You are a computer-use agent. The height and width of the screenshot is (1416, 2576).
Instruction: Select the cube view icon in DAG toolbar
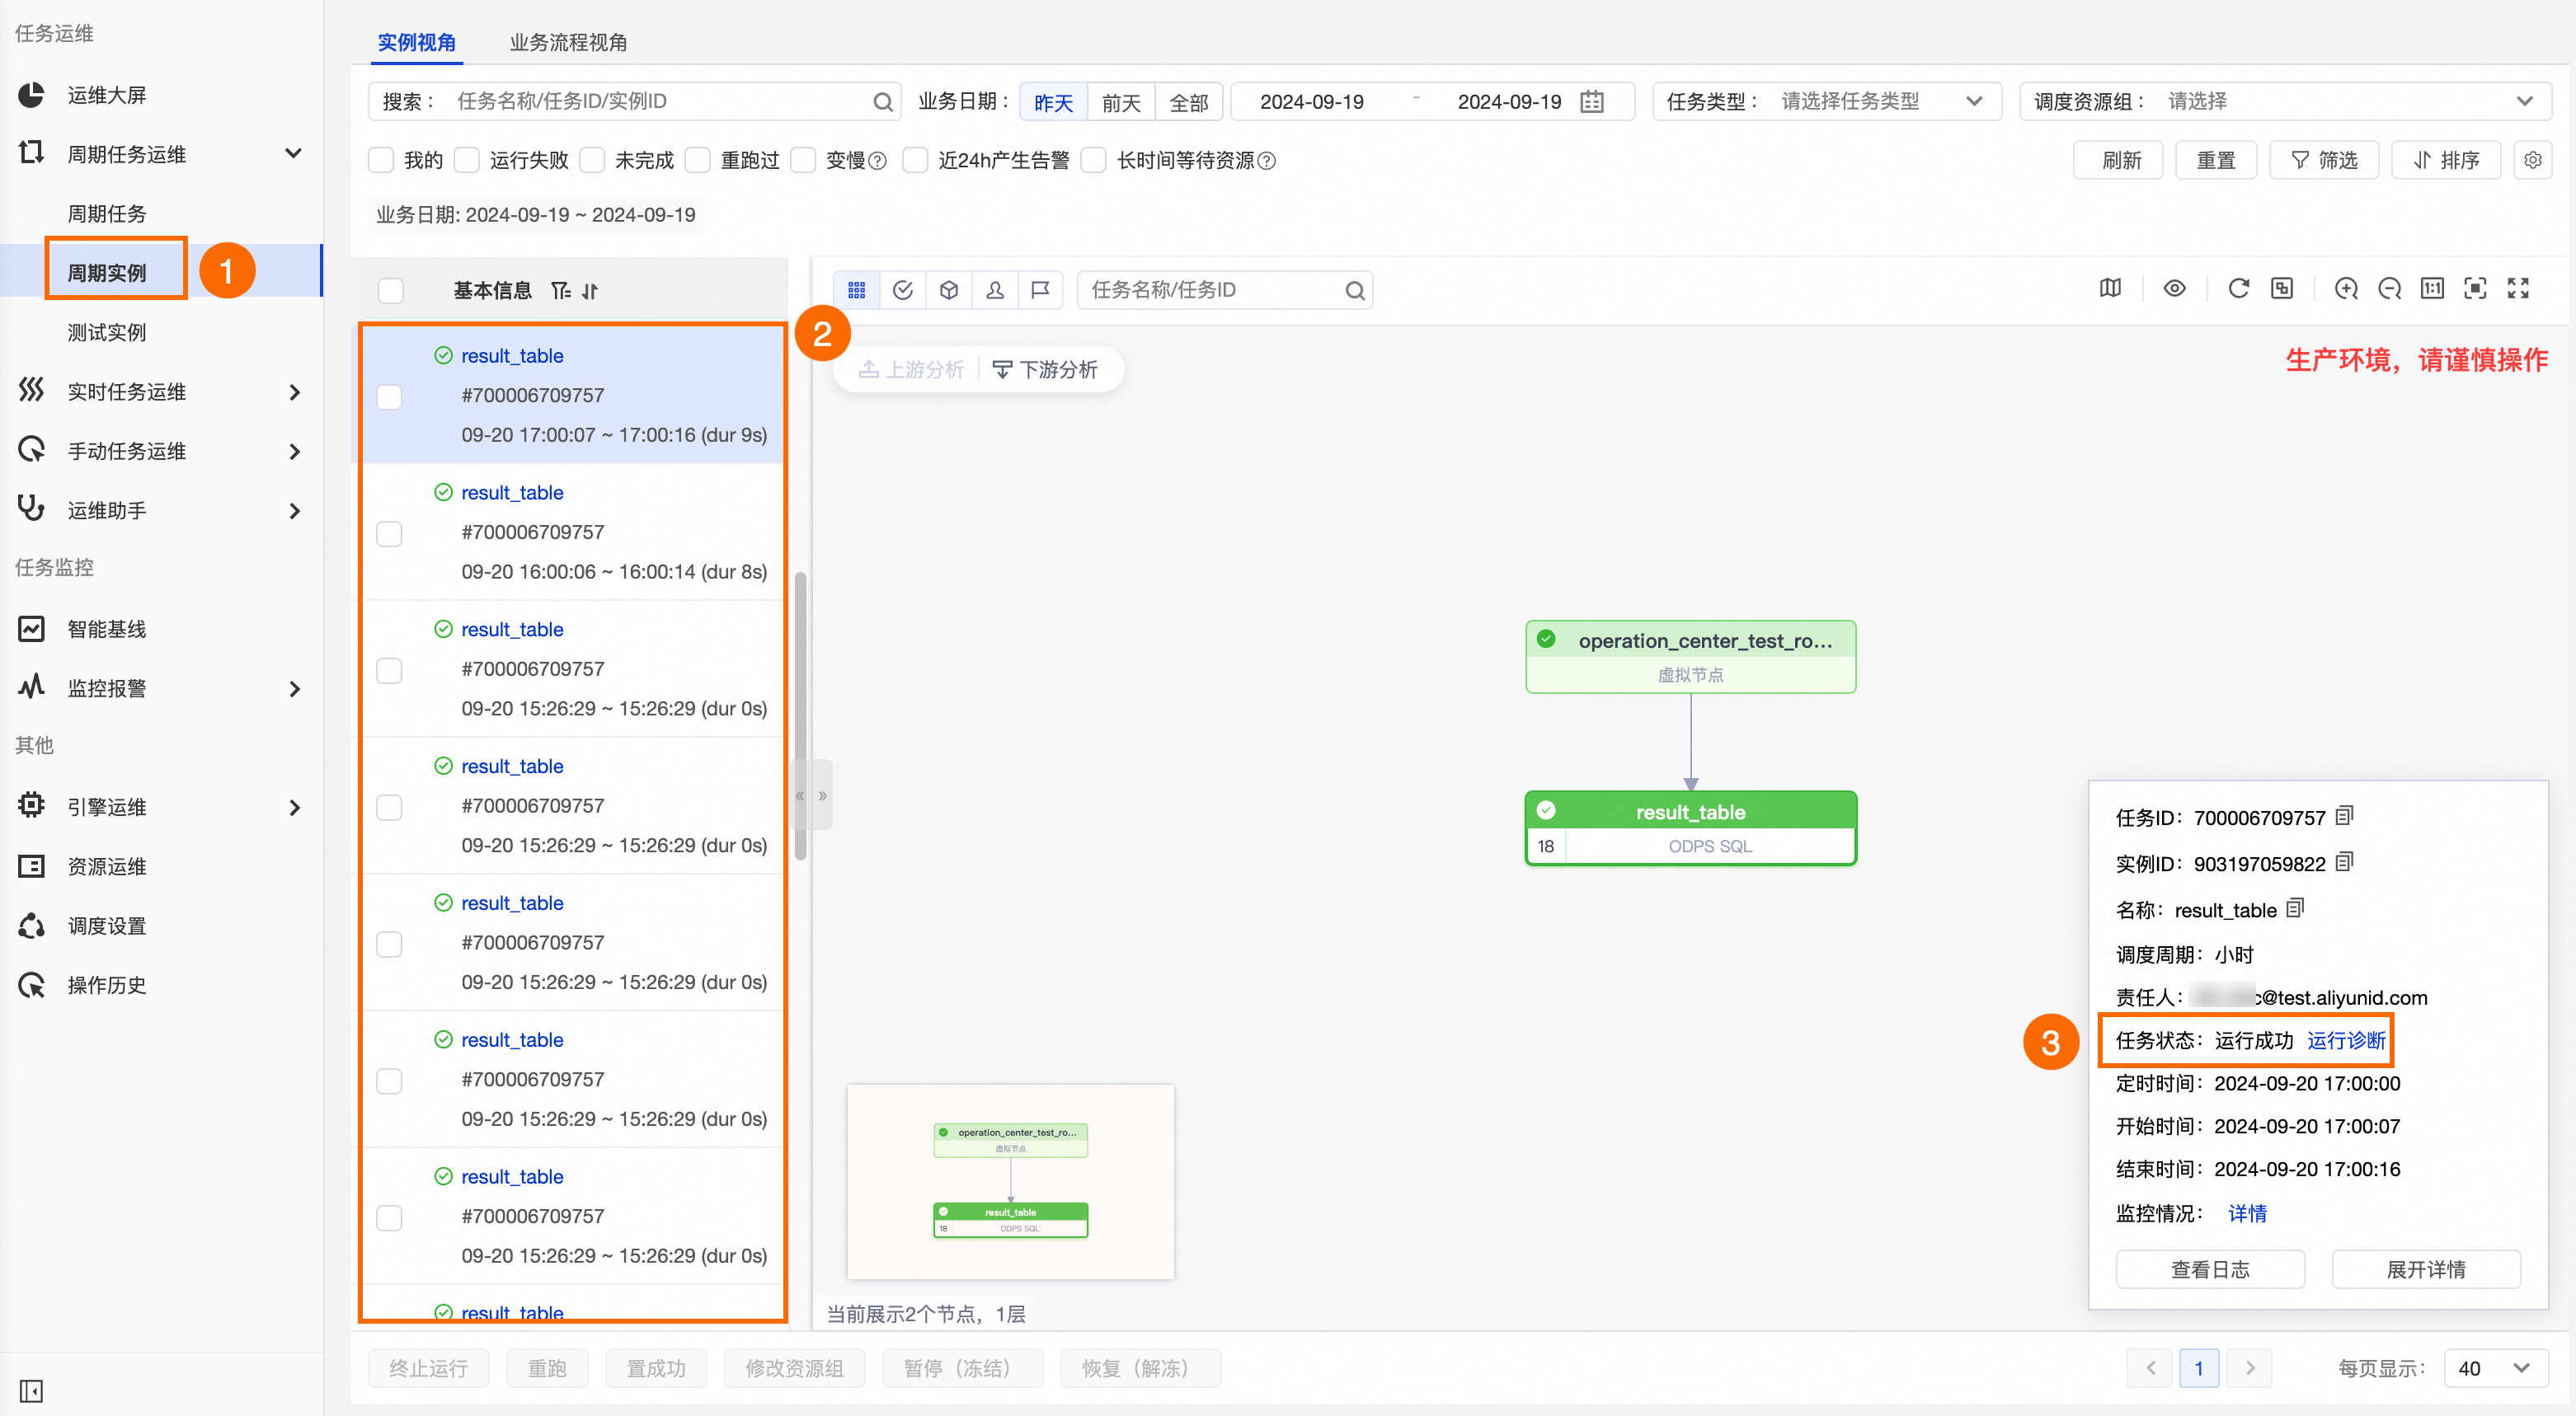(949, 290)
